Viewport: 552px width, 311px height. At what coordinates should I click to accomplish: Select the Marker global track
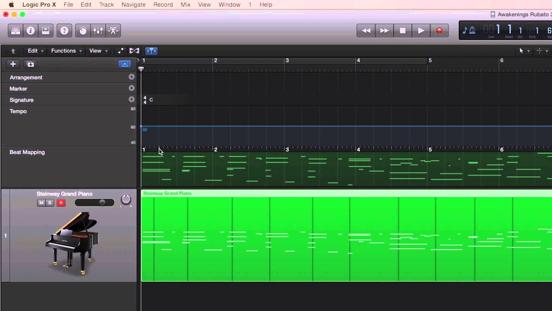coord(18,89)
